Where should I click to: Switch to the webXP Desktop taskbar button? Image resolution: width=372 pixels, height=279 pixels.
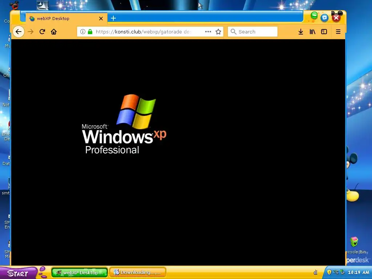coord(80,272)
